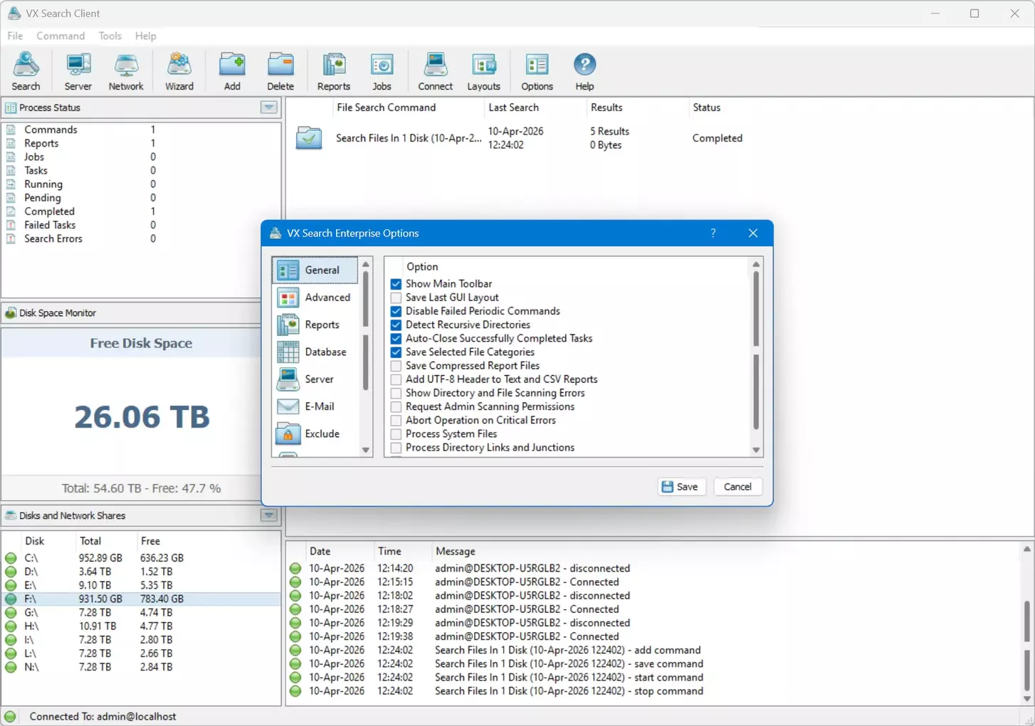Uncheck Detect Recursive Directories
Viewport: 1035px width, 726px height.
click(x=396, y=325)
